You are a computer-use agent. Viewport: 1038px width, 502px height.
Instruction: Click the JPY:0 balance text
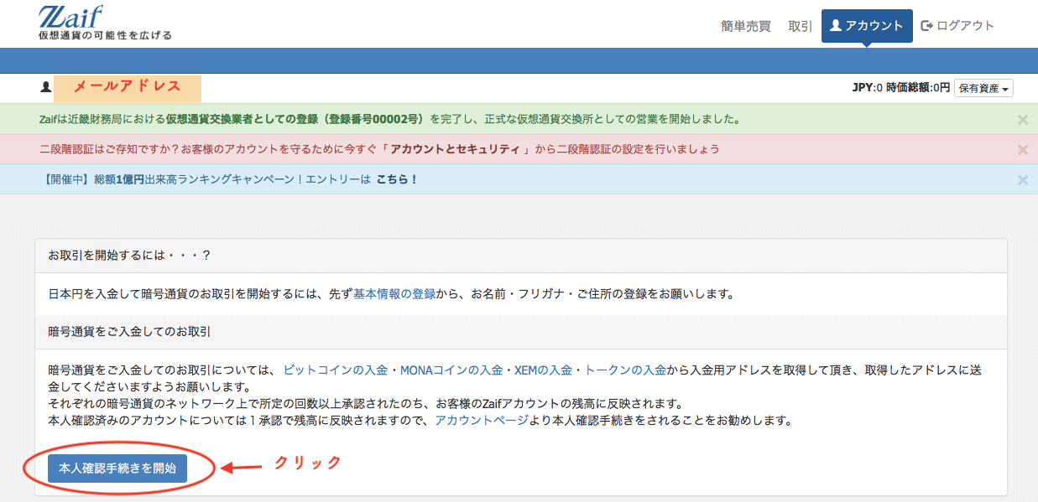[867, 88]
